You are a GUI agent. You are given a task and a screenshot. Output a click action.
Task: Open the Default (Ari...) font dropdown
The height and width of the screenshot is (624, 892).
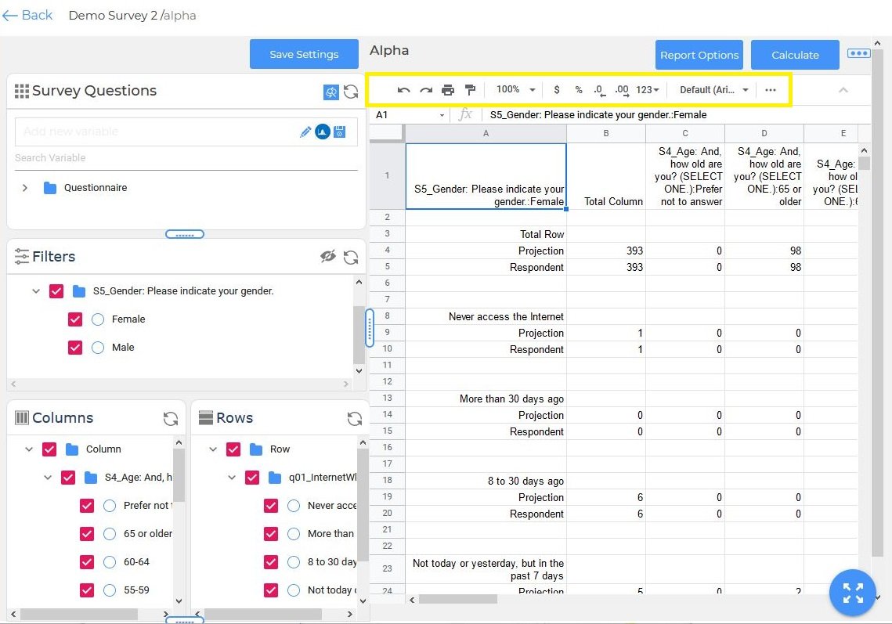click(x=714, y=90)
